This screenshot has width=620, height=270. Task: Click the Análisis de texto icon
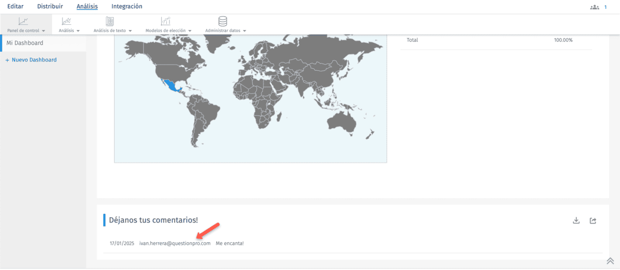point(110,21)
